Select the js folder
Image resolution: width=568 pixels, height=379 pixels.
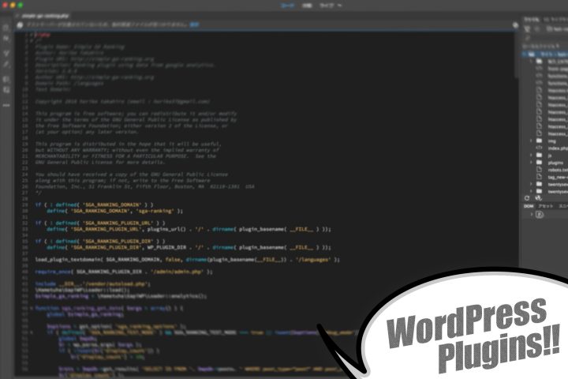coord(550,156)
